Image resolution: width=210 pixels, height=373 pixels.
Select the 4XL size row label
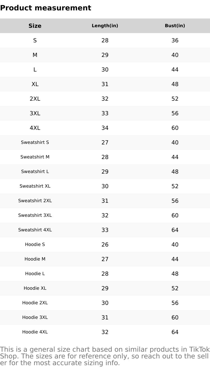coord(35,128)
